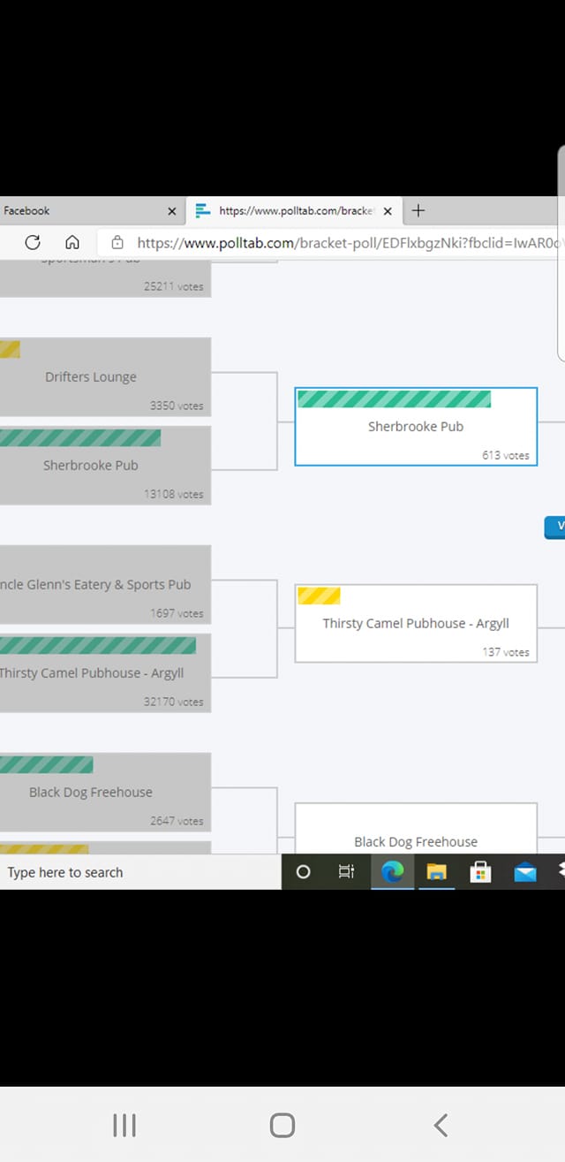
Task: Click the blue vote button at right edge
Action: tap(555, 526)
